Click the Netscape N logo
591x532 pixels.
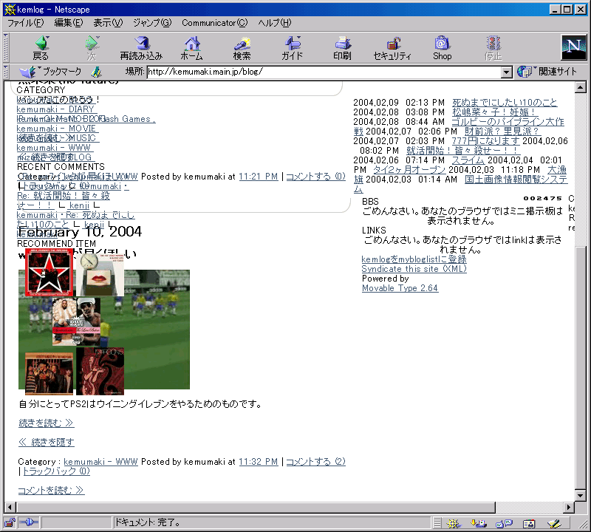[x=574, y=47]
